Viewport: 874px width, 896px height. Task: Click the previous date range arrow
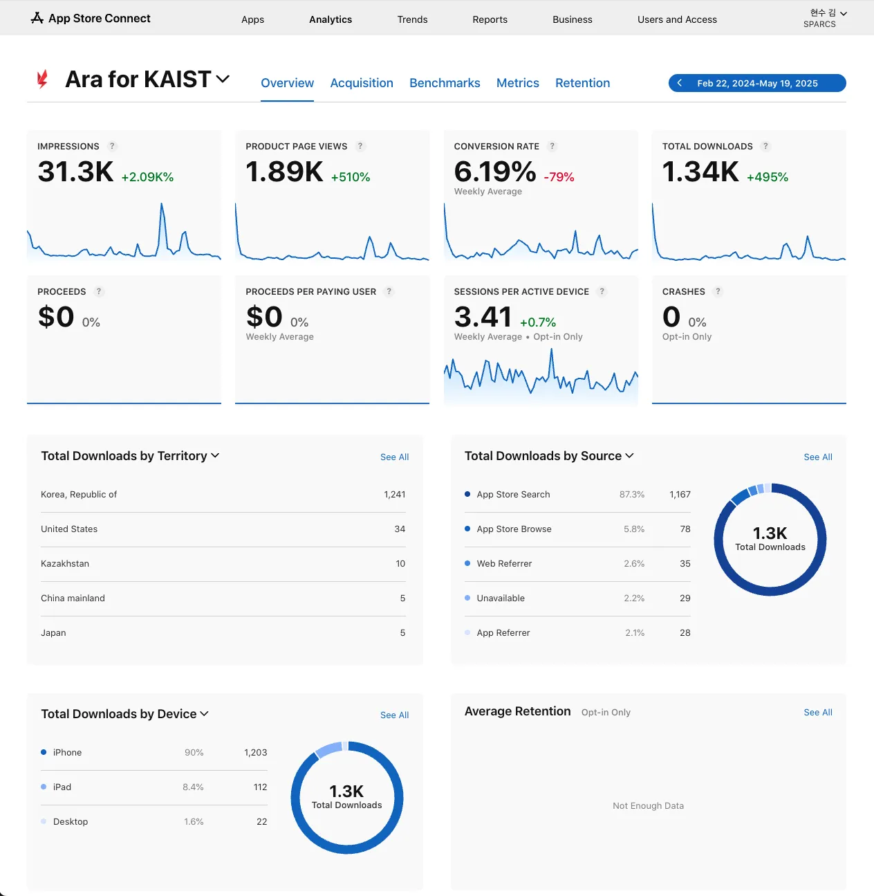coord(680,83)
